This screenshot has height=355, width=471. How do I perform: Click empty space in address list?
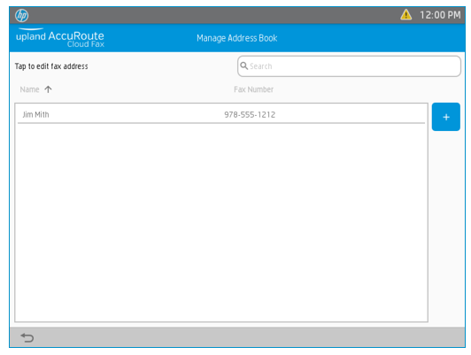pos(221,222)
